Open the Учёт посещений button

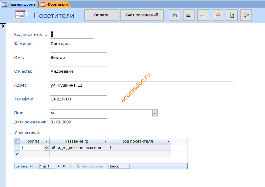(x=142, y=15)
